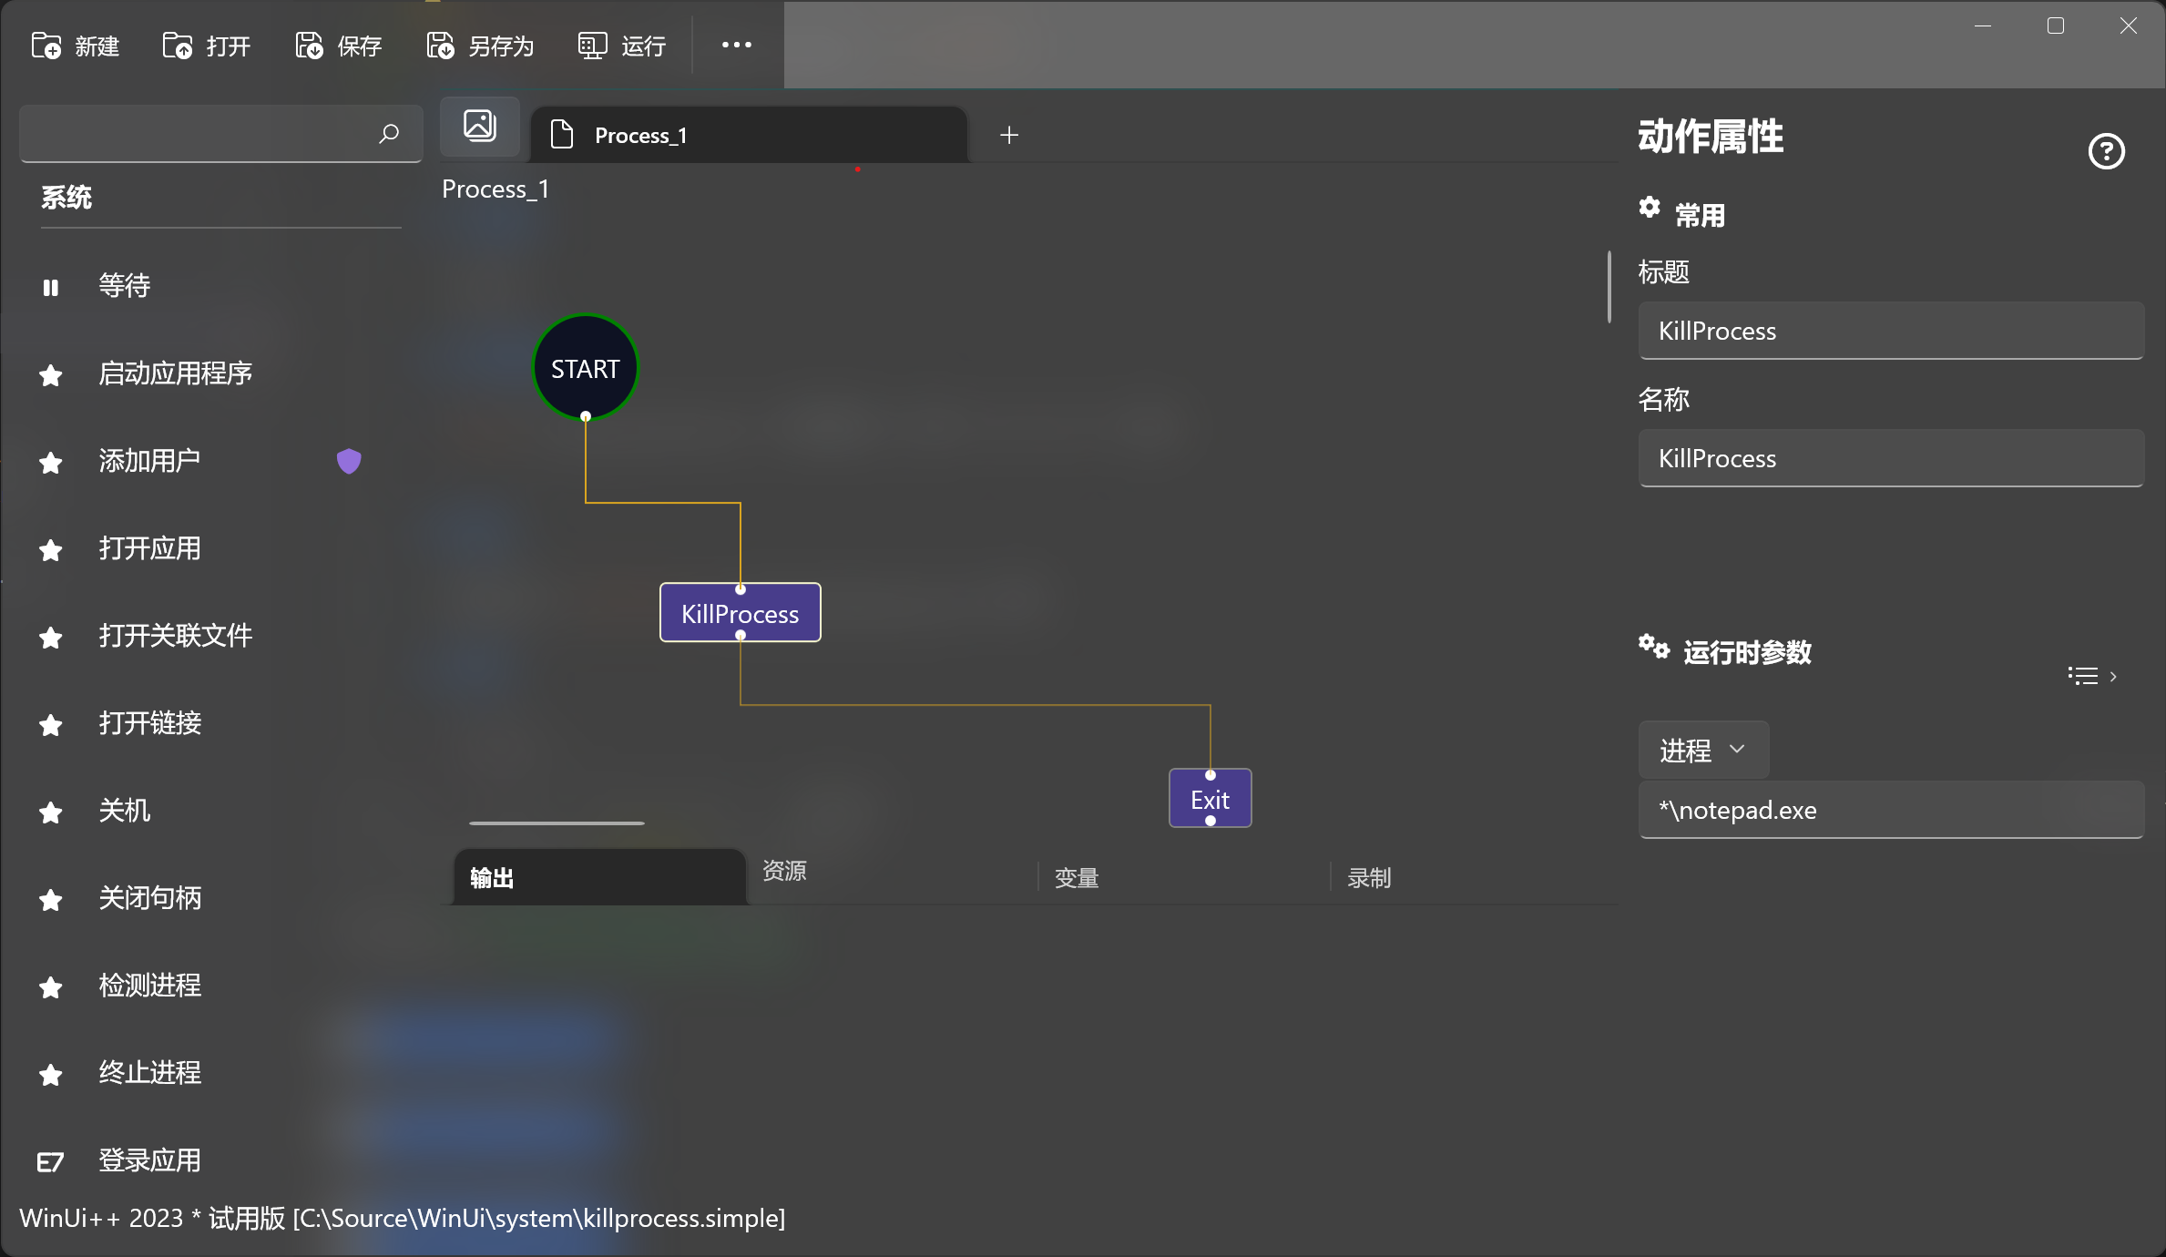Click the purple shield next to 添加用户

tap(349, 461)
